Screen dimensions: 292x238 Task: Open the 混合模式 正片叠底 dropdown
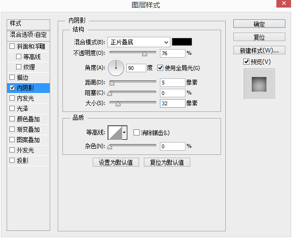[x=139, y=42]
